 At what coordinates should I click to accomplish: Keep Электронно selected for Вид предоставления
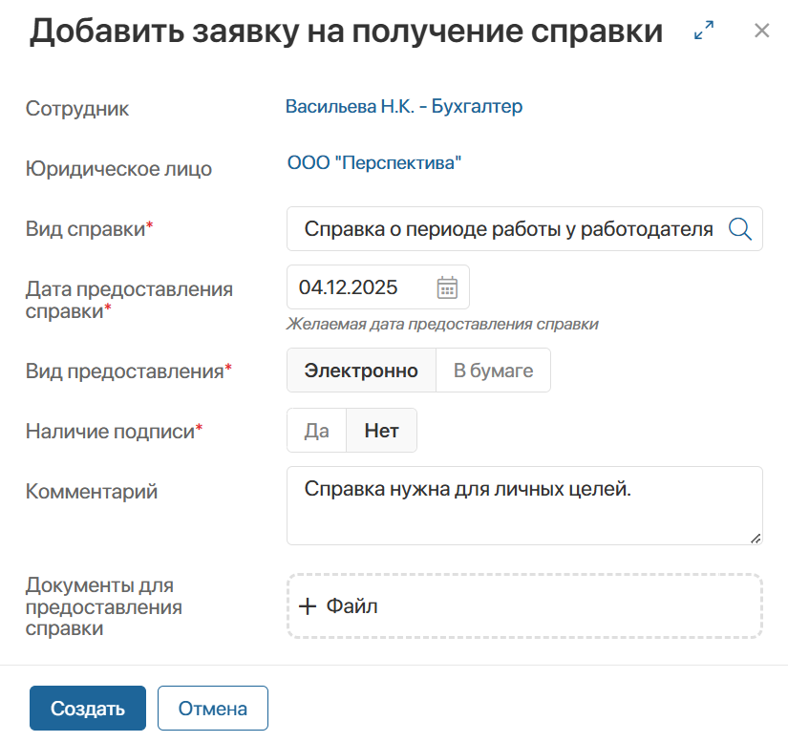(x=362, y=371)
